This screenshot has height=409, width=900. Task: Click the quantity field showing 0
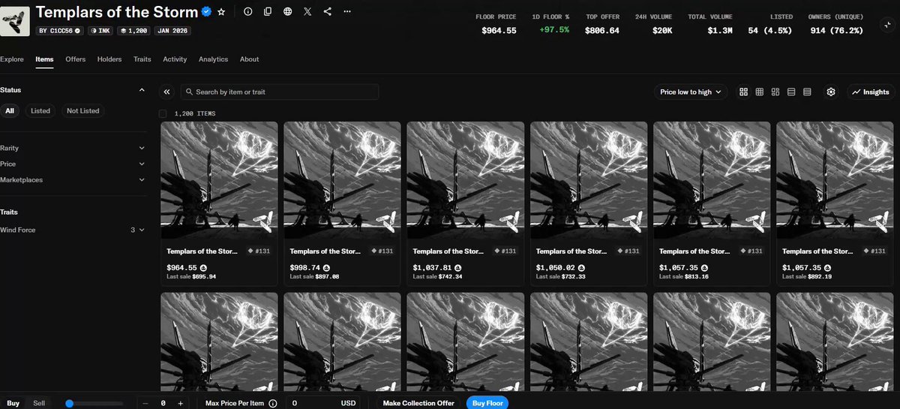[x=163, y=403]
